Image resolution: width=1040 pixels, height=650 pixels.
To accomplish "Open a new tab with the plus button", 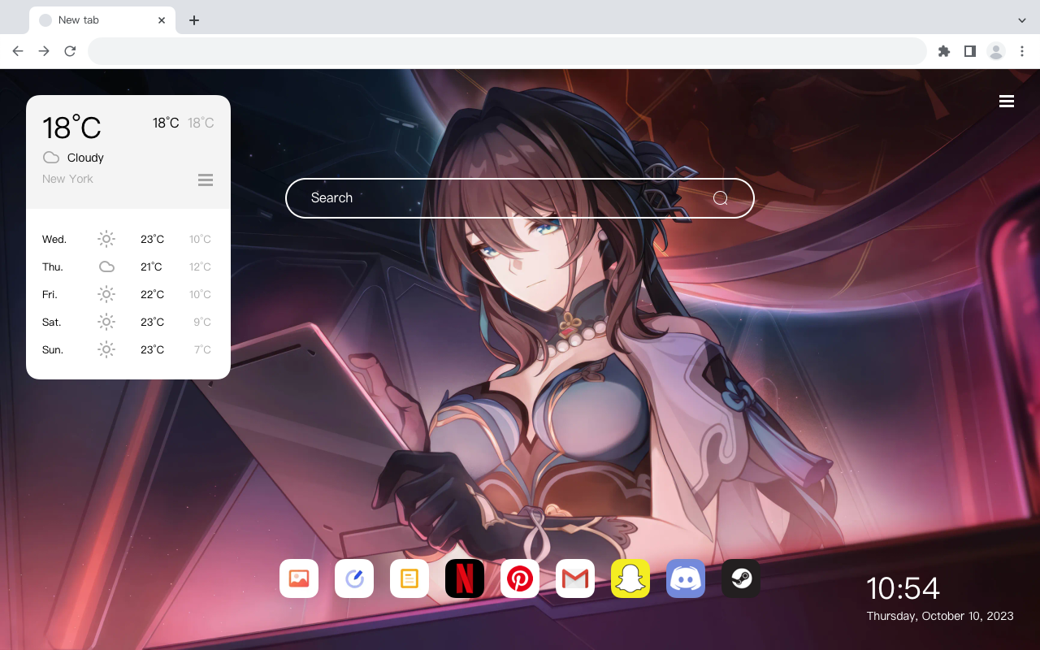I will point(193,20).
